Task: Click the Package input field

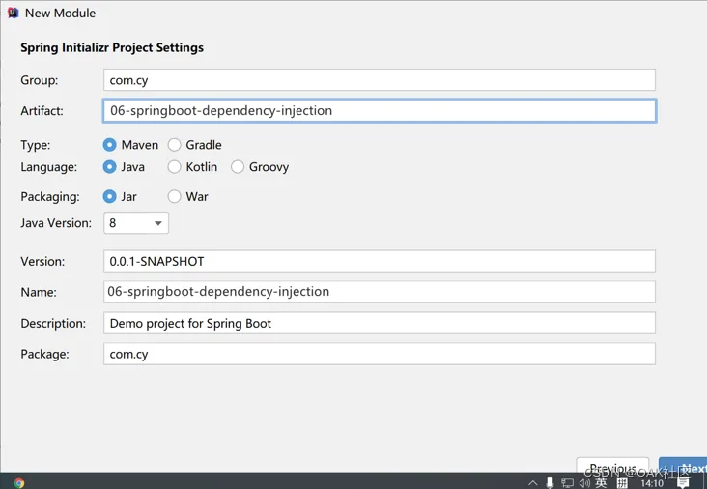Action: click(379, 354)
